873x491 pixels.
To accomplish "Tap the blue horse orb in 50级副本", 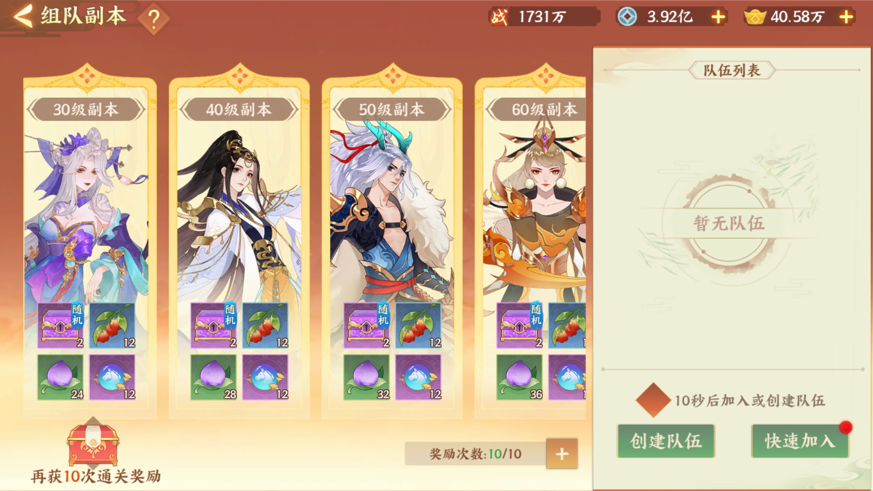I will [x=419, y=377].
